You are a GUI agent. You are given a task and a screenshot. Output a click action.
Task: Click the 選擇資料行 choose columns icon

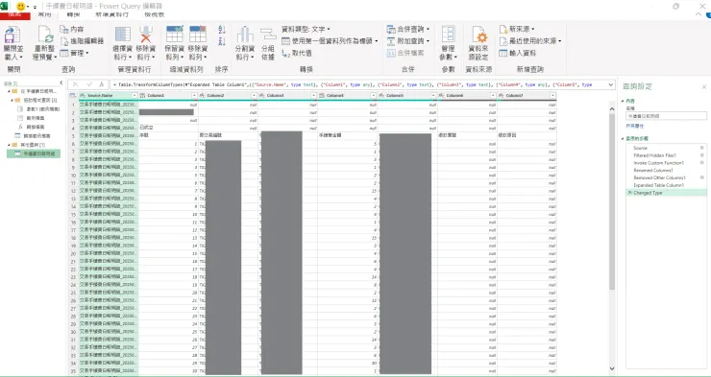(122, 35)
